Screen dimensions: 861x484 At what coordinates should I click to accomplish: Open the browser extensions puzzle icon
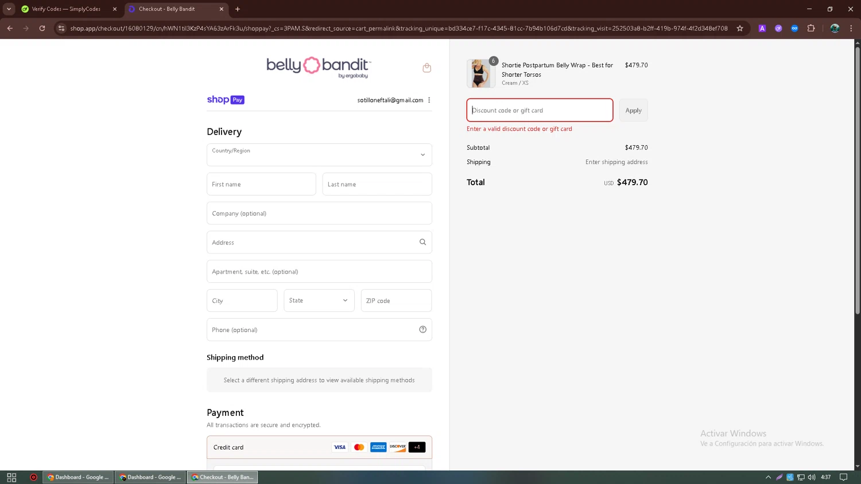pos(811,28)
